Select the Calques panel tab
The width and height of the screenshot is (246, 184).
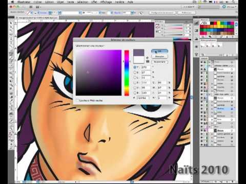pyautogui.click(x=204, y=59)
